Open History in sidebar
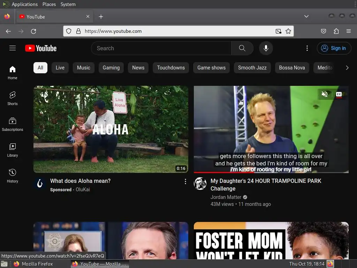This screenshot has width=357, height=268. click(13, 176)
